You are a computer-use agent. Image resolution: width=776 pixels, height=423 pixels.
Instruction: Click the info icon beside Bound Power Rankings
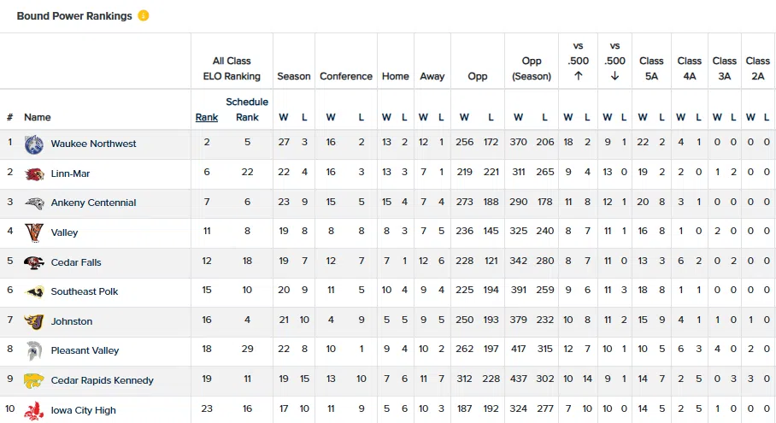144,16
